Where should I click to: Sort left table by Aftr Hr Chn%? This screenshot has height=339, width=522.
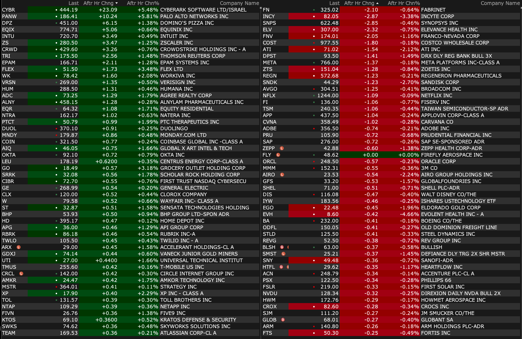point(143,3)
